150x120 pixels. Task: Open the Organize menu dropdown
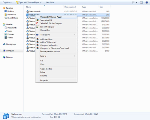coord(7,2)
